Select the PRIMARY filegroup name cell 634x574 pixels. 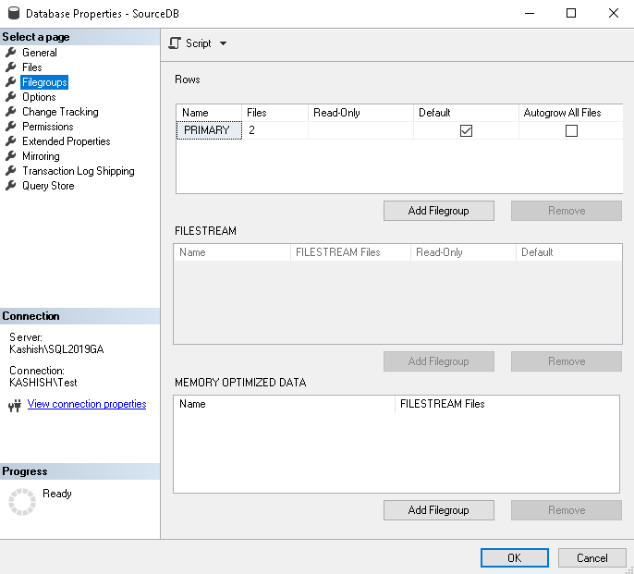pos(208,130)
